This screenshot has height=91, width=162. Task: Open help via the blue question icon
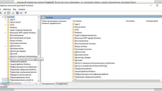pyautogui.click(x=17, y=13)
